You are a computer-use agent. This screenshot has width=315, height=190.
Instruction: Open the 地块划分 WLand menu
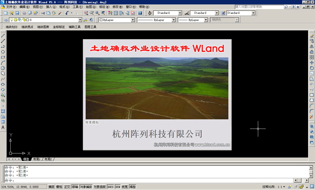tap(12, 27)
